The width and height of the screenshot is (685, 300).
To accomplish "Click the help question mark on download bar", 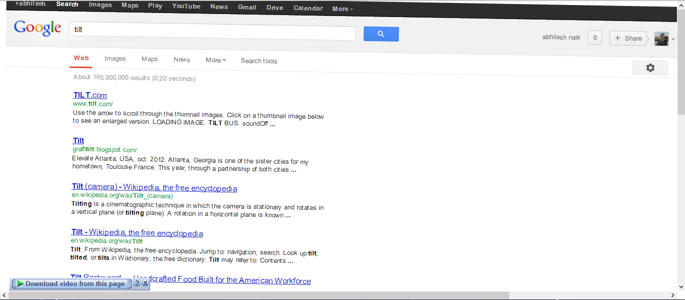I will tap(137, 283).
